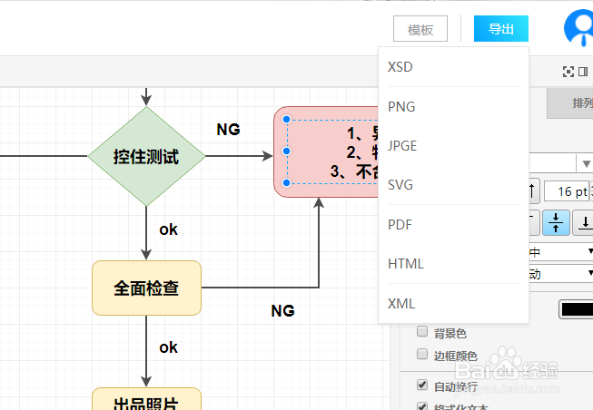Click the NG label beside the diamond
Viewport: 593px width, 410px height.
(228, 130)
